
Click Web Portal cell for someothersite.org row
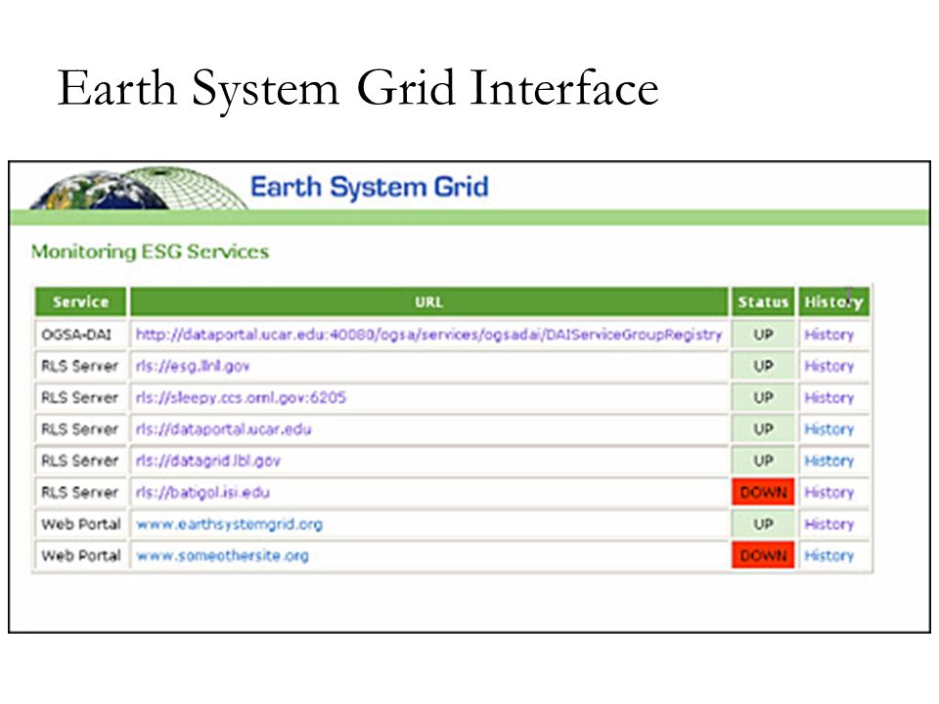[81, 555]
